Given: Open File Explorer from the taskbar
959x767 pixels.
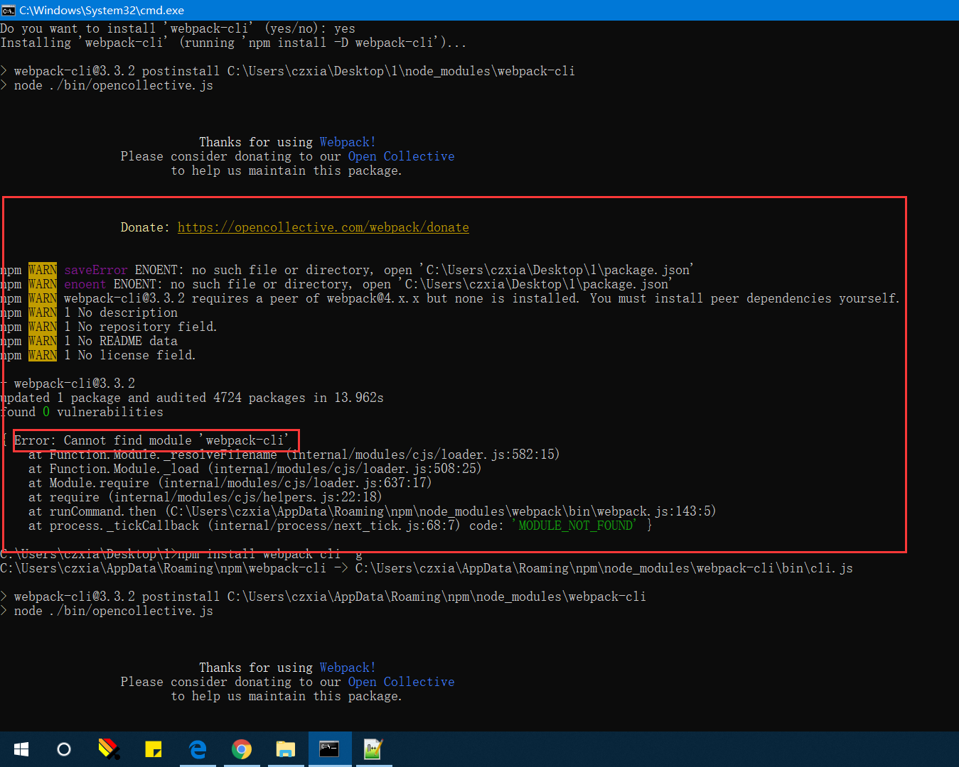Looking at the screenshot, I should tap(286, 749).
